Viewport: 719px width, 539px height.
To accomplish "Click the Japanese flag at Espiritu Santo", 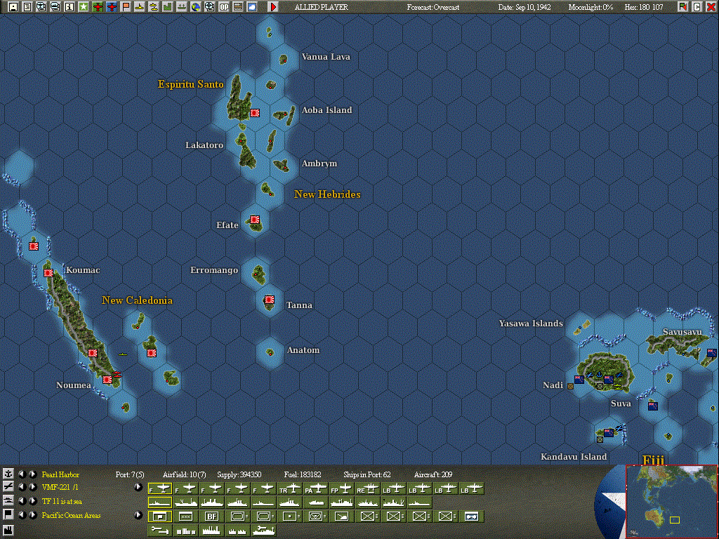I will [255, 113].
